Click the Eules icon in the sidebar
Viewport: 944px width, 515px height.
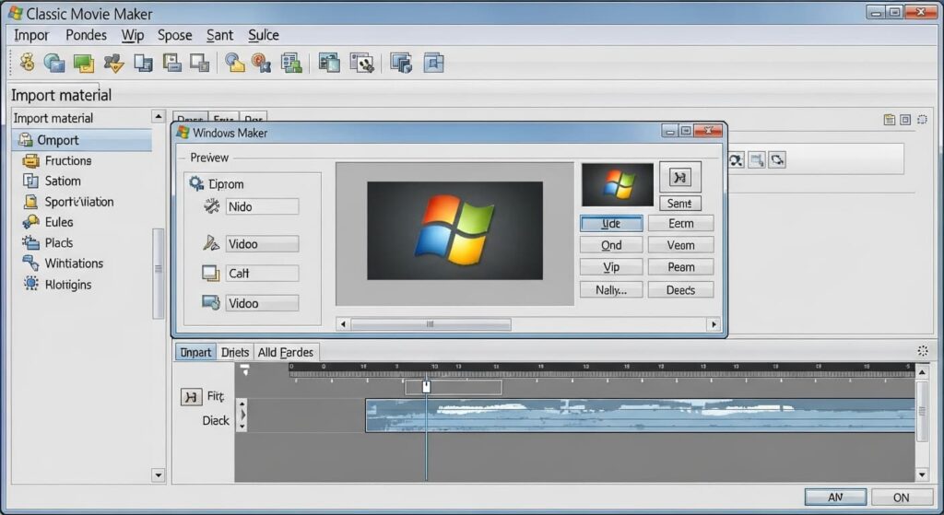pos(30,222)
